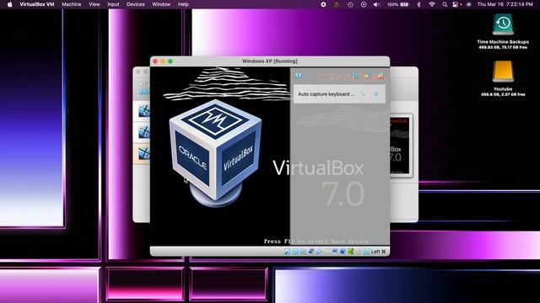This screenshot has height=303, width=540.
Task: Open the Apple menu
Action: [x=9, y=4]
